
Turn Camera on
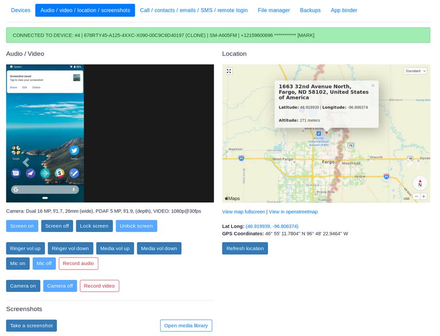coord(23,286)
